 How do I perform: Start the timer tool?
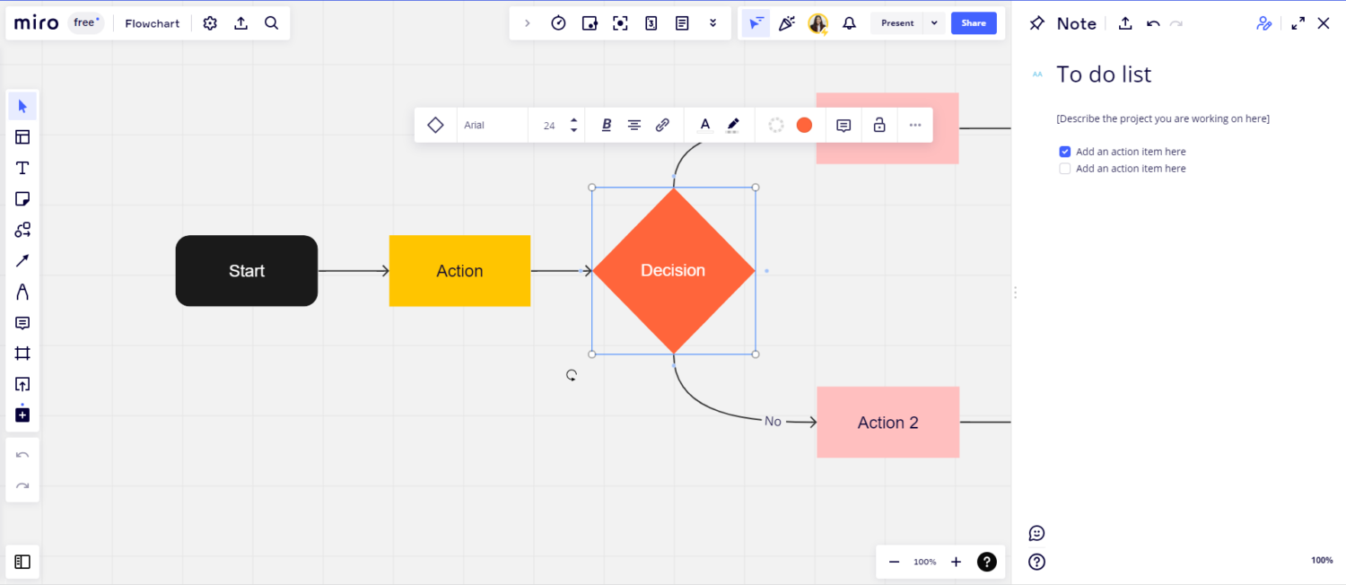click(x=558, y=23)
